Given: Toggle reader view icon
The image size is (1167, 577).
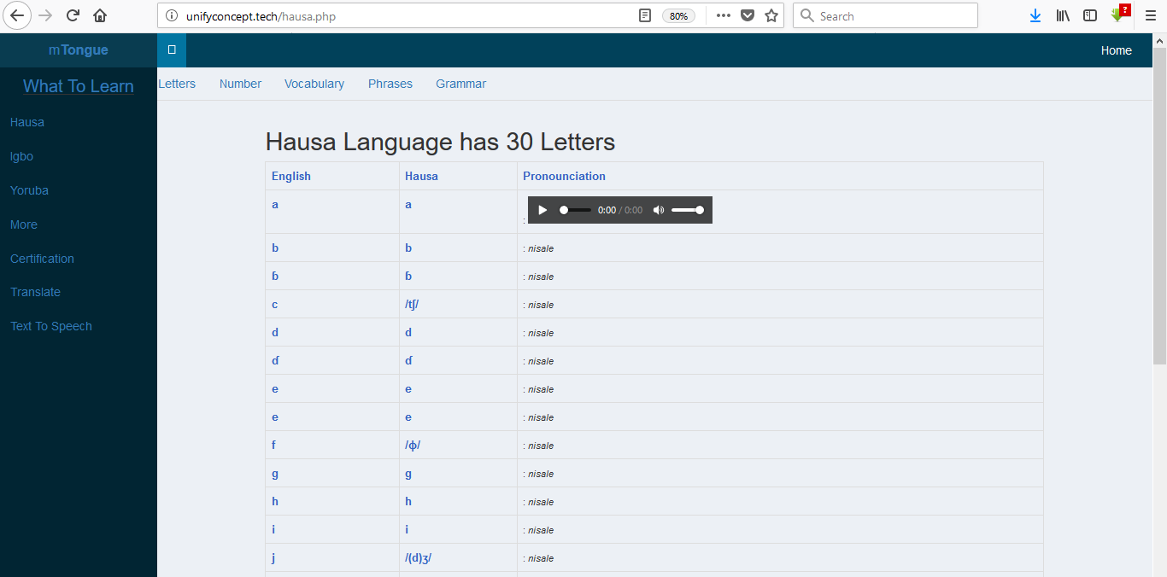Looking at the screenshot, I should pos(645,15).
